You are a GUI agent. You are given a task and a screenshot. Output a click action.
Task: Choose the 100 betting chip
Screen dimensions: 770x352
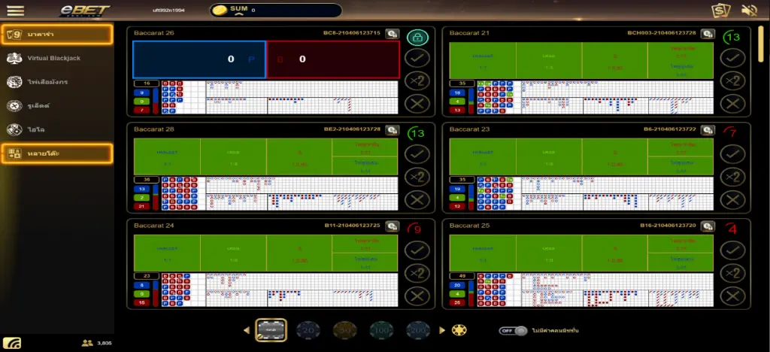point(381,329)
